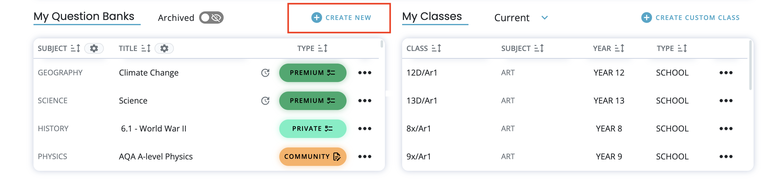
Task: Click the refresh icon beside Science
Action: [x=265, y=101]
